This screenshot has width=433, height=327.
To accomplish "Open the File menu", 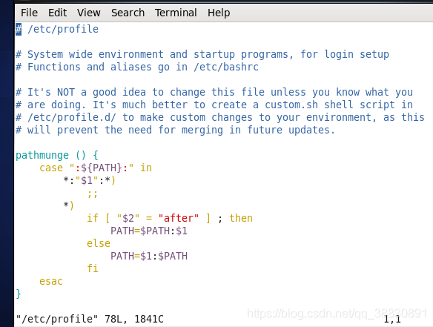I will tap(29, 13).
